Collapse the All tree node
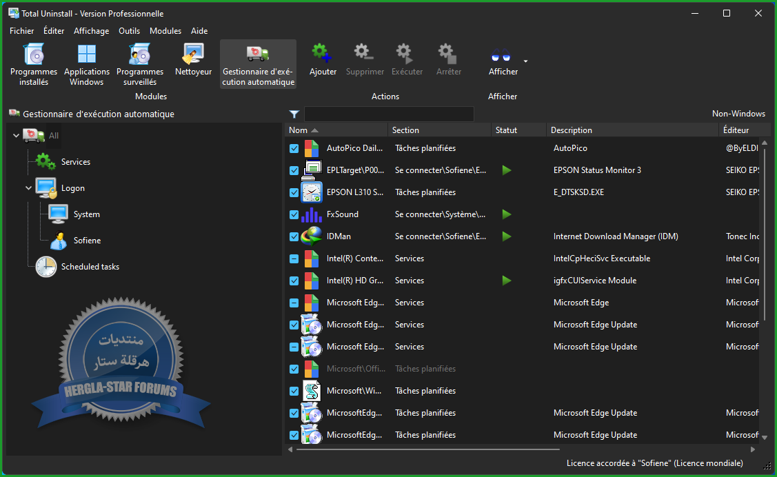 (x=16, y=135)
